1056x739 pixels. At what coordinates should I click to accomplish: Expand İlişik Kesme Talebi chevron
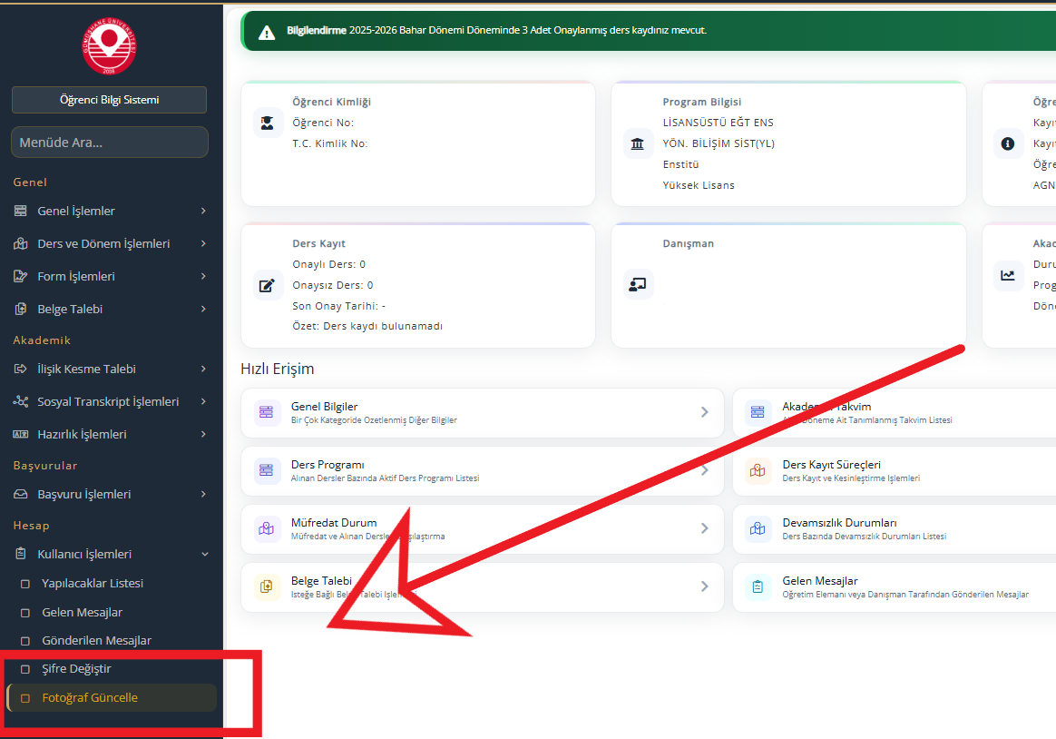203,369
